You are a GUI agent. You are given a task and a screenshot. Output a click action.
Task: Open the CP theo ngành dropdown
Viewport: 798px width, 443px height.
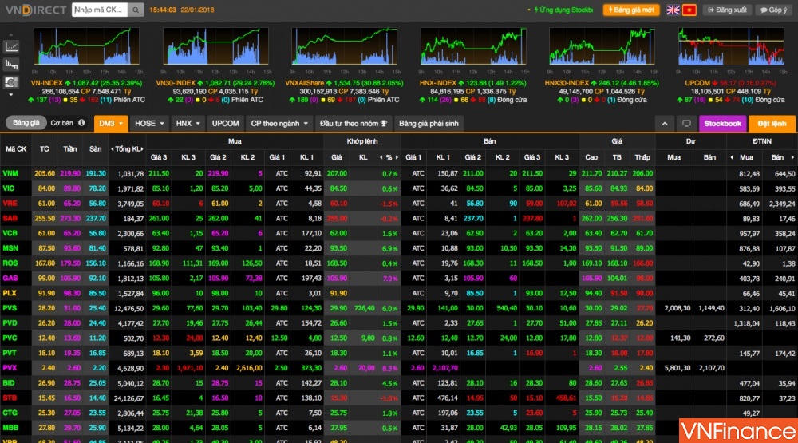pos(278,124)
